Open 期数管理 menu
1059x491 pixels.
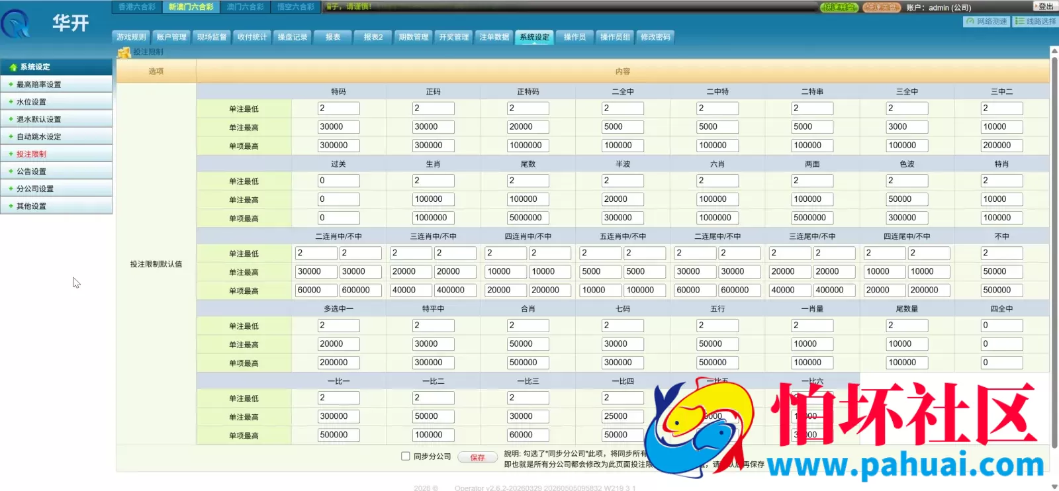click(414, 37)
